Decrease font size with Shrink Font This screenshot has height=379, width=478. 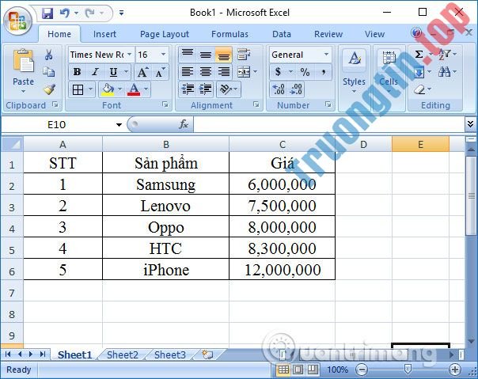pos(160,72)
